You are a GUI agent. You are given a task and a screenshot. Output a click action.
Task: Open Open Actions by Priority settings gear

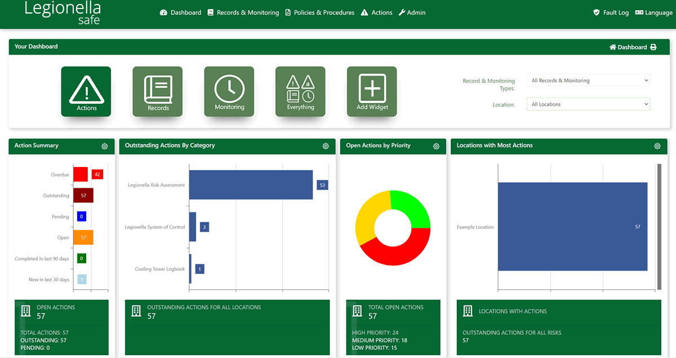click(436, 146)
